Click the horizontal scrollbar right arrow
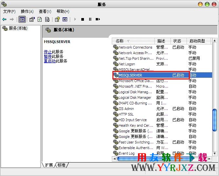The width and height of the screenshot is (219, 176). click(209, 159)
